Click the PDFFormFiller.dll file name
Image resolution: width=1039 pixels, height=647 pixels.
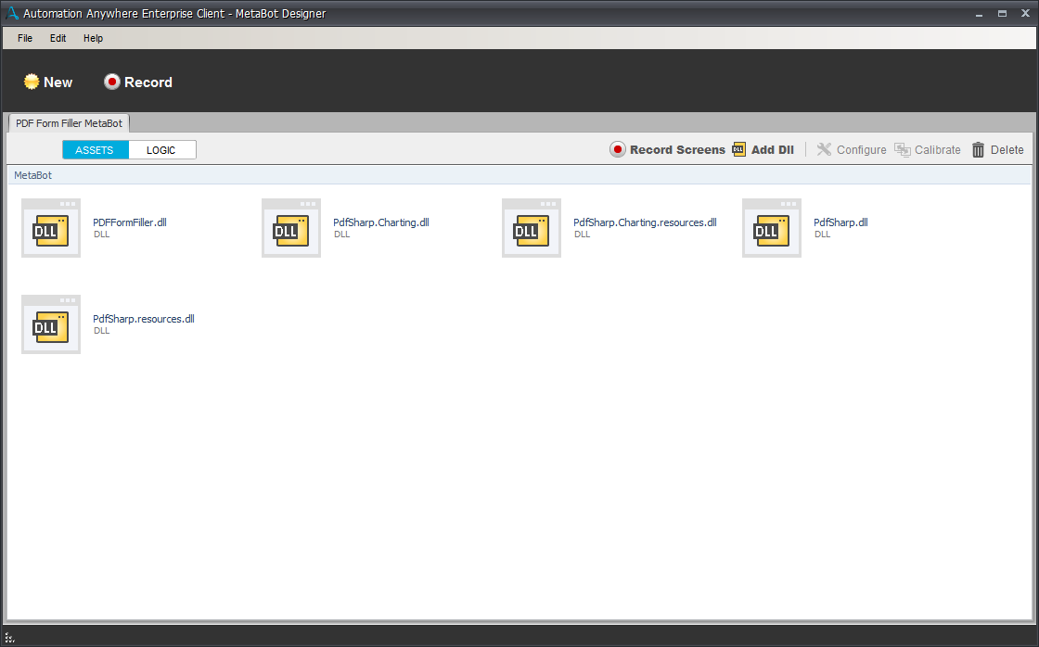pyautogui.click(x=130, y=222)
